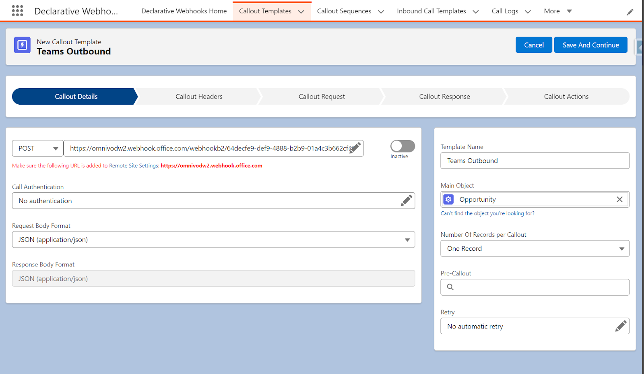Open the can't find object link
The height and width of the screenshot is (374, 644).
tap(487, 213)
